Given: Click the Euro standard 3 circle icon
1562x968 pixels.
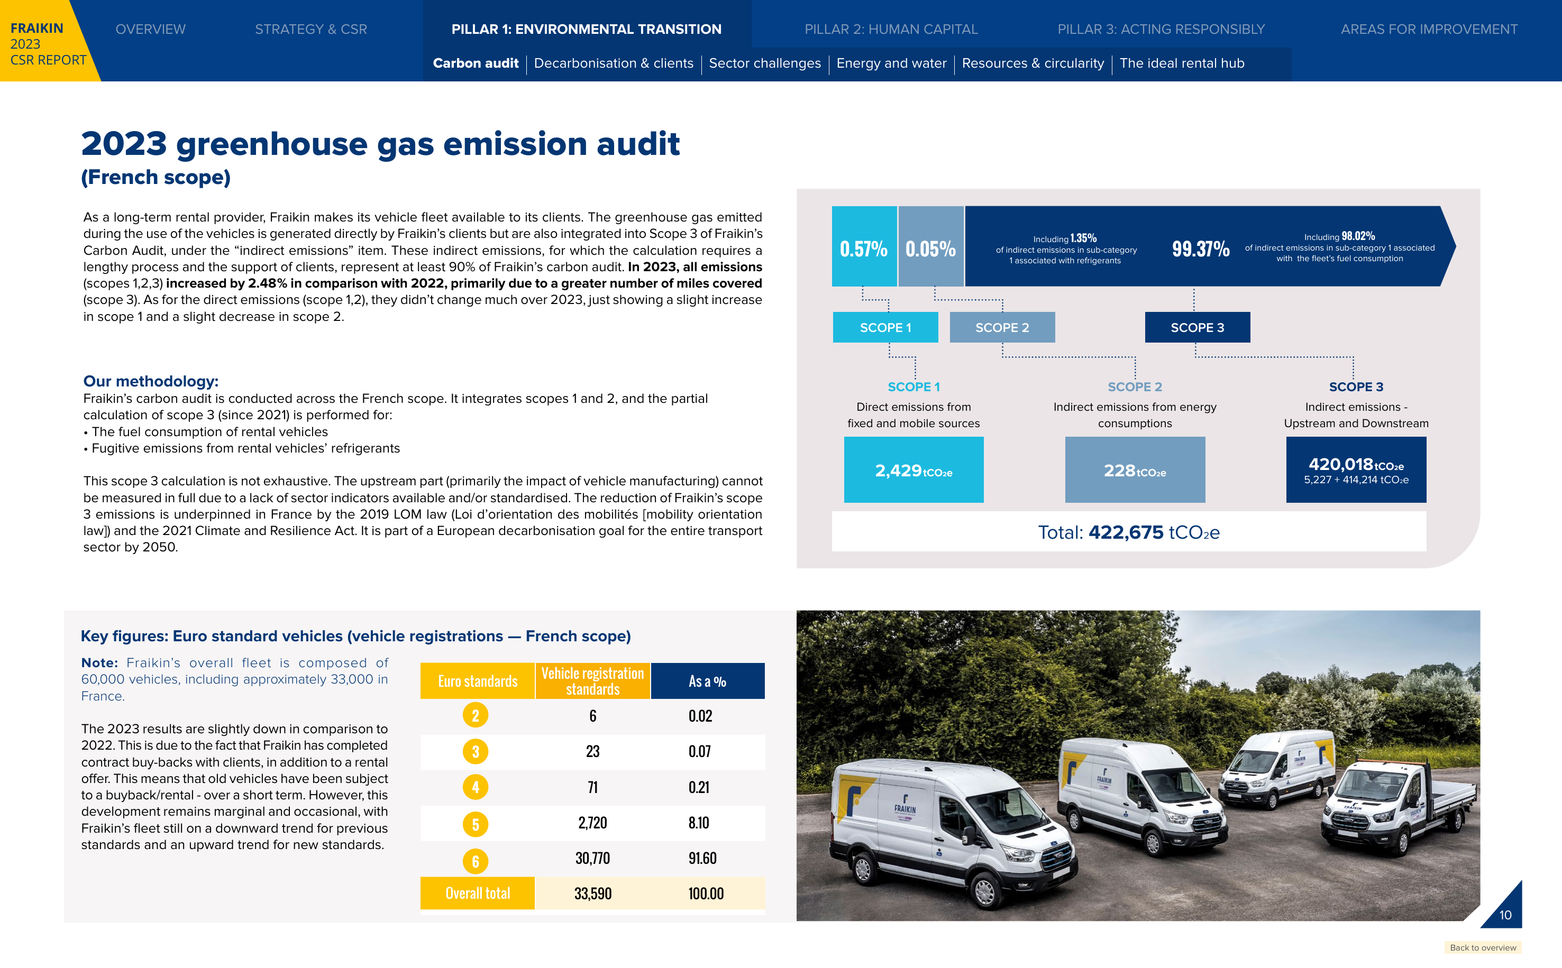Looking at the screenshot, I should click(475, 752).
